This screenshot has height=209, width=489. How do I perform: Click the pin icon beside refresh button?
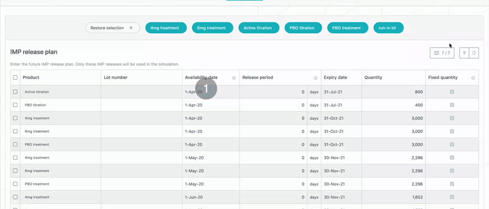(x=464, y=53)
